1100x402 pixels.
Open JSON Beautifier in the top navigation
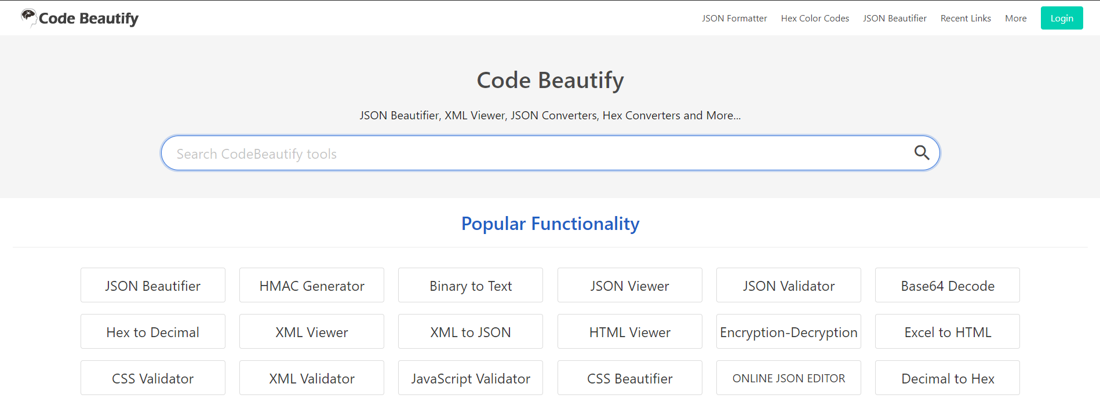(895, 19)
